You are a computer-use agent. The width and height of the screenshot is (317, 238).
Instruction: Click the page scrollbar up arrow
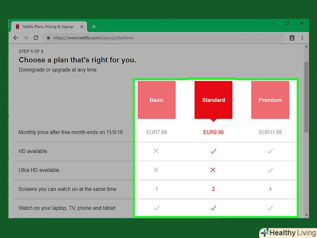[x=306, y=47]
